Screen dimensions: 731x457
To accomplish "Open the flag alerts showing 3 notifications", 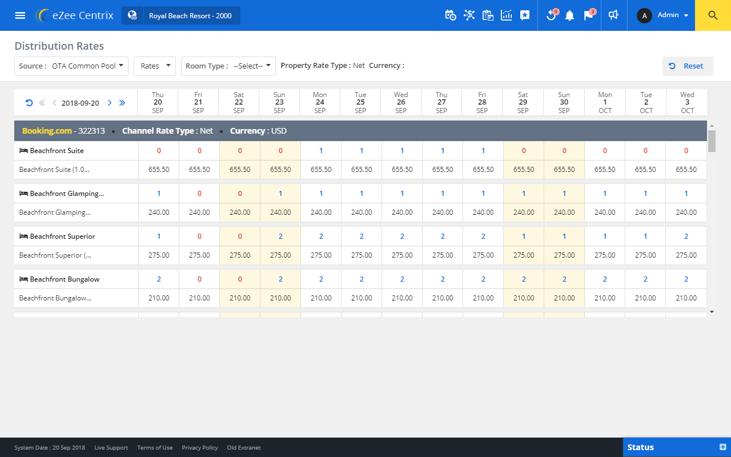I will [x=588, y=15].
